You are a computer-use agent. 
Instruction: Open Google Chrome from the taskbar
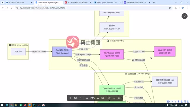12,105
